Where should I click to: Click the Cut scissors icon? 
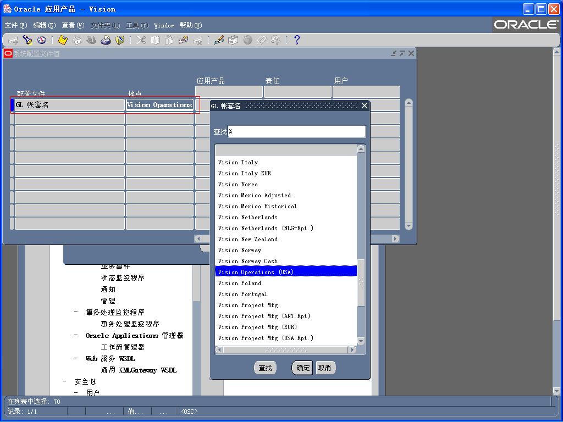point(141,40)
